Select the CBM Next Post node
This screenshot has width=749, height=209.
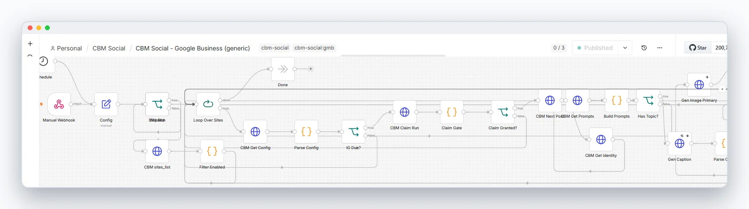point(550,100)
